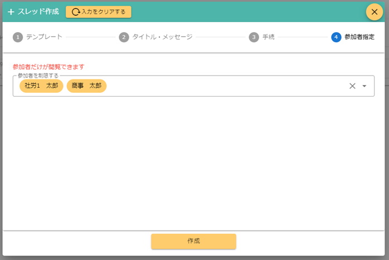
Task: Click the plus icon beside スレッド作成
Action: (11, 12)
